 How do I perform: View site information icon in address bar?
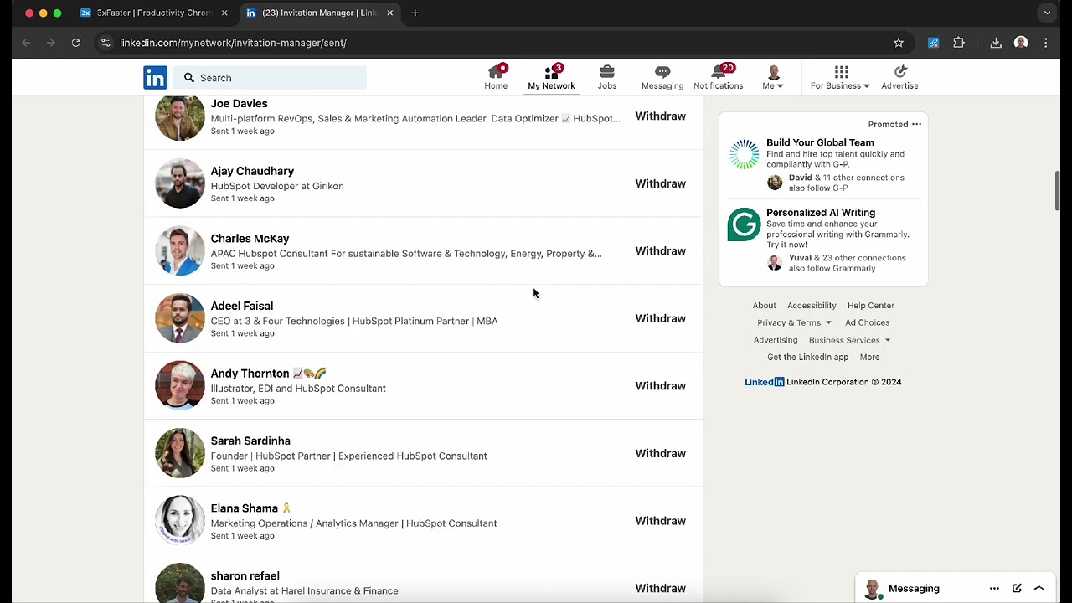click(x=104, y=43)
